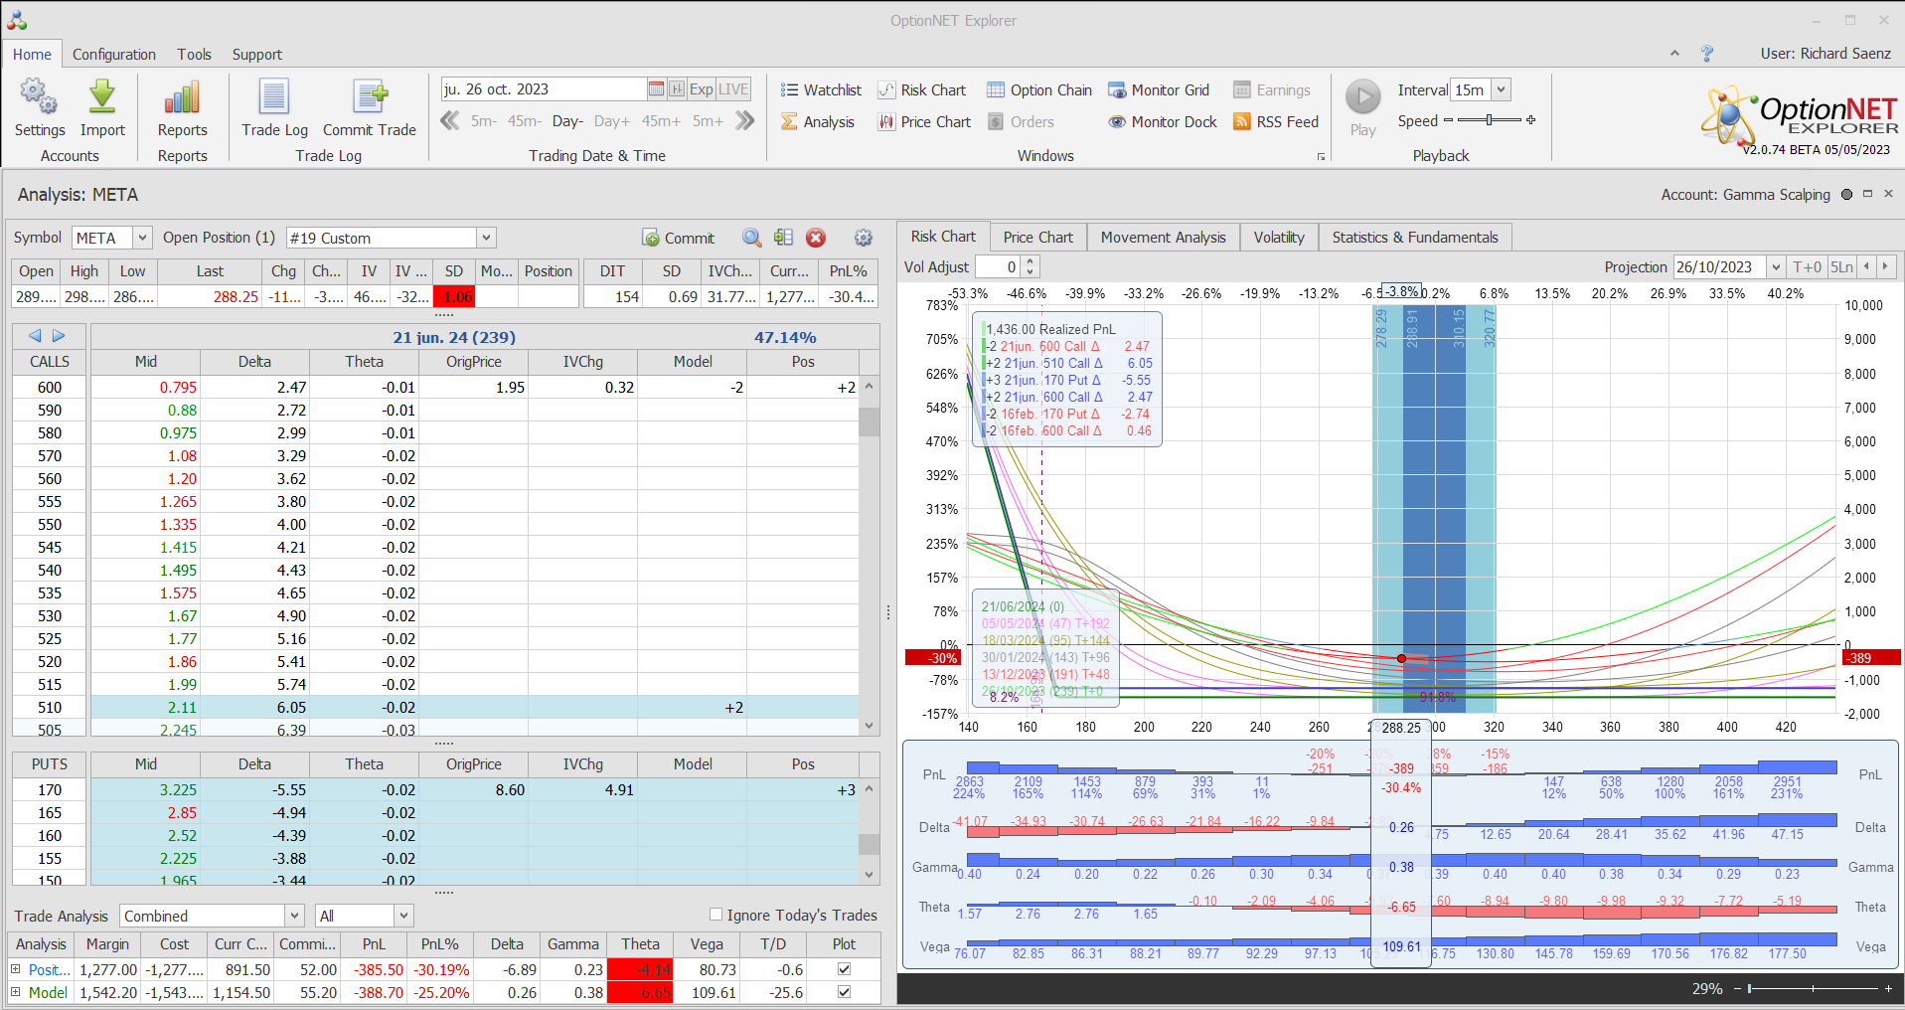Step forward with the double right arrow
The height and width of the screenshot is (1010, 1905).
pyautogui.click(x=744, y=120)
